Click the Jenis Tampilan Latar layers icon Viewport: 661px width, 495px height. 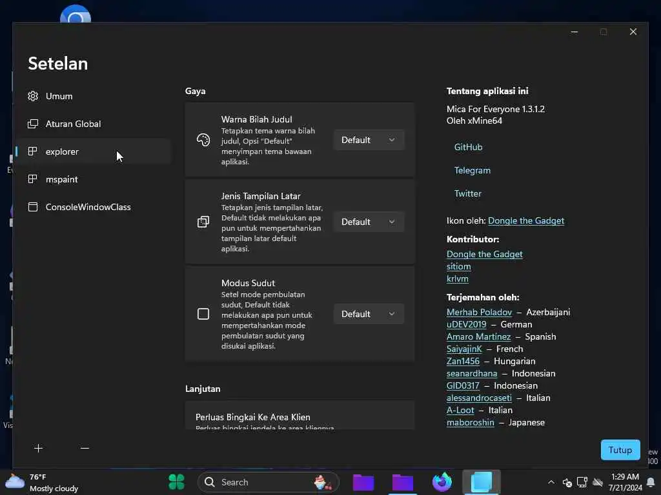[203, 222]
